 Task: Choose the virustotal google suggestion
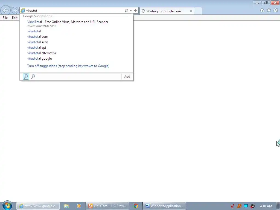click(x=77, y=59)
